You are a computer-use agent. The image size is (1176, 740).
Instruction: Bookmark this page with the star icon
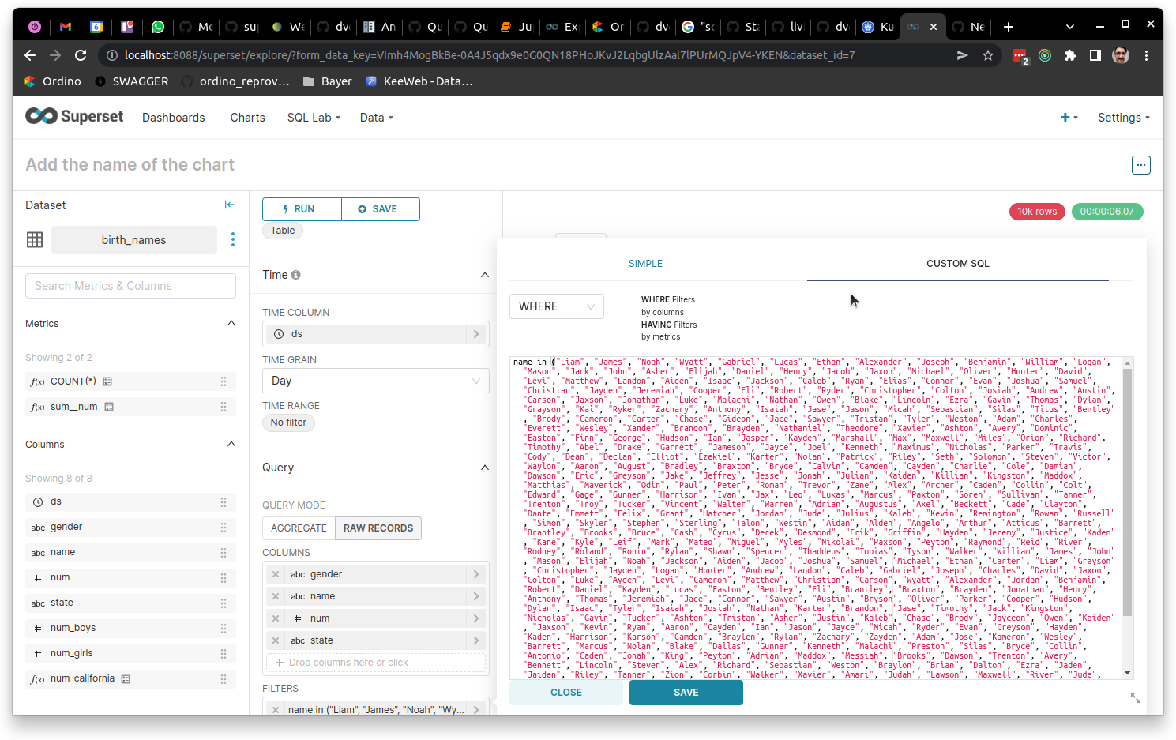tap(988, 55)
